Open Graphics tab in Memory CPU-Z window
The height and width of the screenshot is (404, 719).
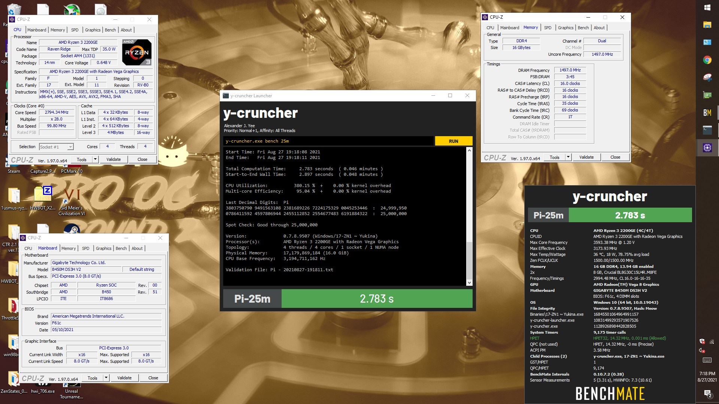coord(565,28)
